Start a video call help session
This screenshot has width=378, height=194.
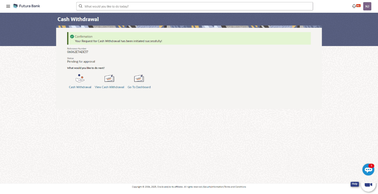click(368, 185)
